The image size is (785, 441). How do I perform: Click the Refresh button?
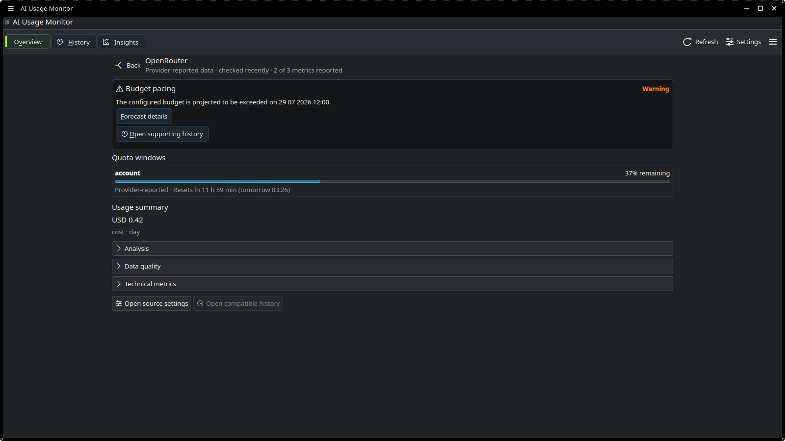(700, 42)
